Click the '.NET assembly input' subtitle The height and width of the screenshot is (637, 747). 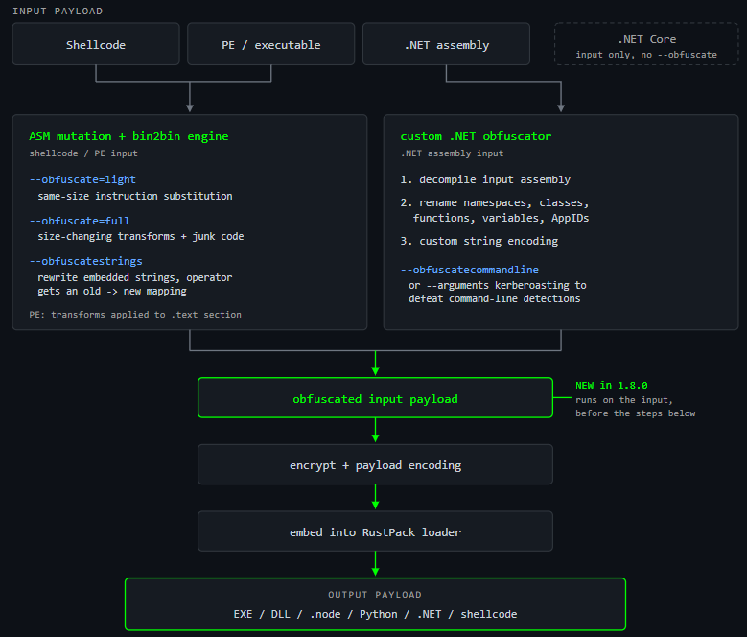pos(452,153)
